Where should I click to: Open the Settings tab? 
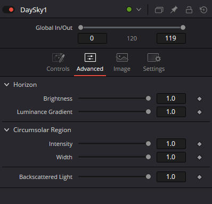(154, 62)
